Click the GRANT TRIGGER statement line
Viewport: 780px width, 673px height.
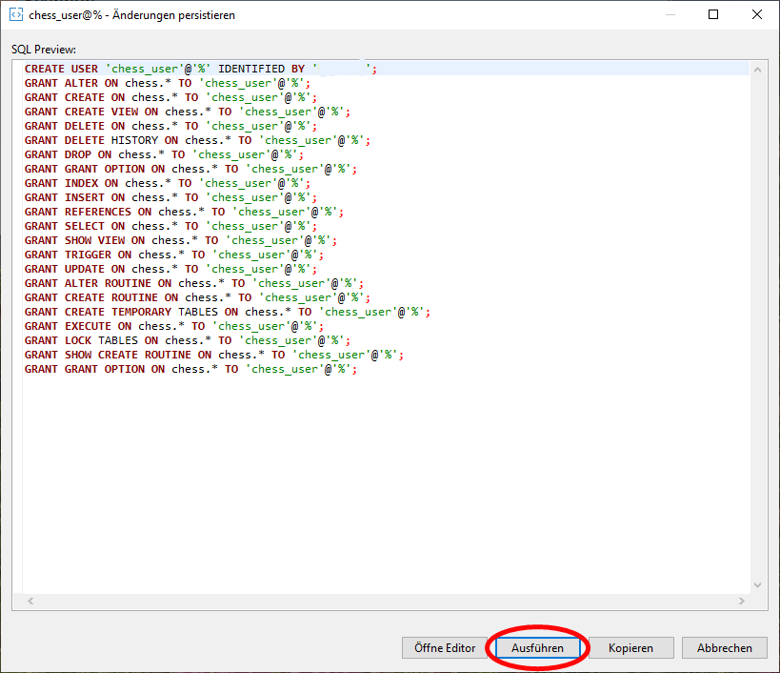point(173,255)
